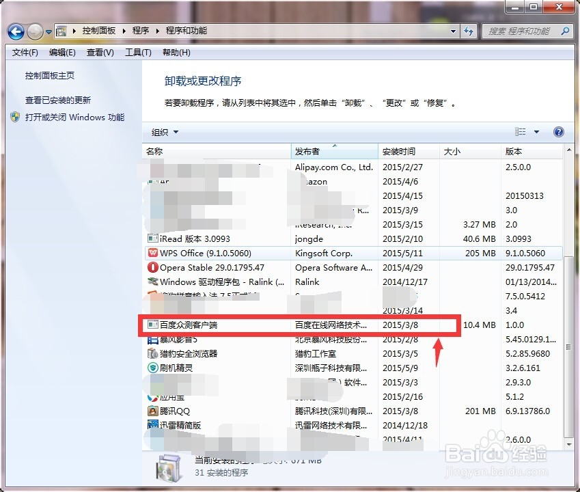Click the 百度众测客户端 program icon

tap(152, 325)
